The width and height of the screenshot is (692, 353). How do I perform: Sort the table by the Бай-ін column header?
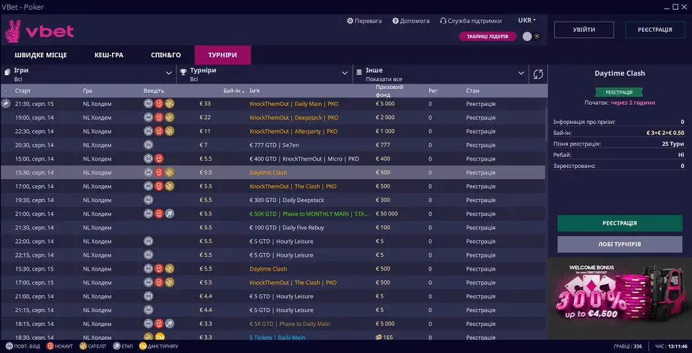233,91
